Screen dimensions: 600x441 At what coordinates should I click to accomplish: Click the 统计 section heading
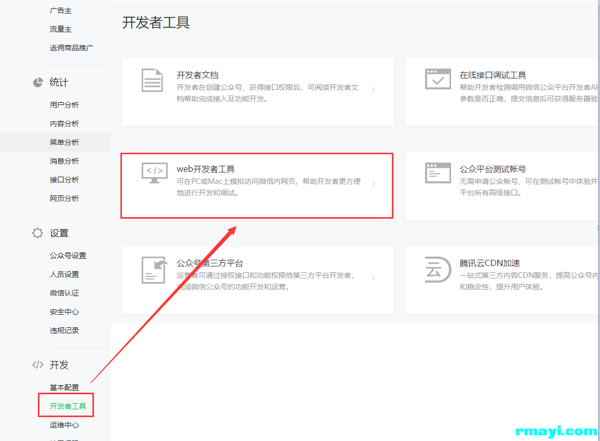pyautogui.click(x=59, y=82)
